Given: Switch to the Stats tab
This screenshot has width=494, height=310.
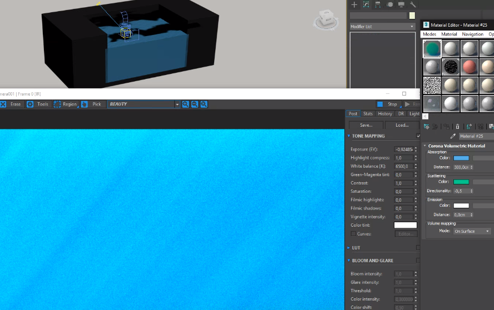Looking at the screenshot, I should [x=368, y=113].
